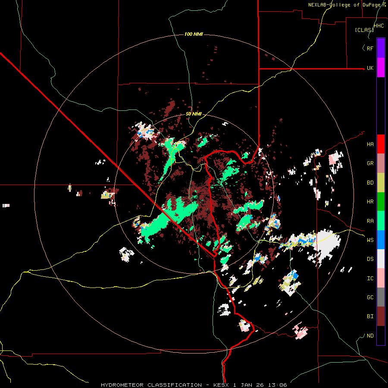Image resolution: width=388 pixels, height=388 pixels.
Task: Click the BD olive legend swatch
Action: (381, 183)
